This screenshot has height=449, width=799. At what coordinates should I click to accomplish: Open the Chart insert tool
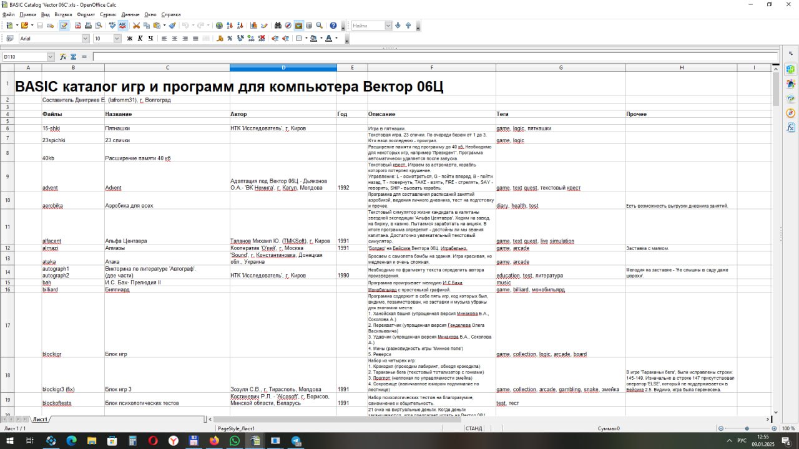254,26
